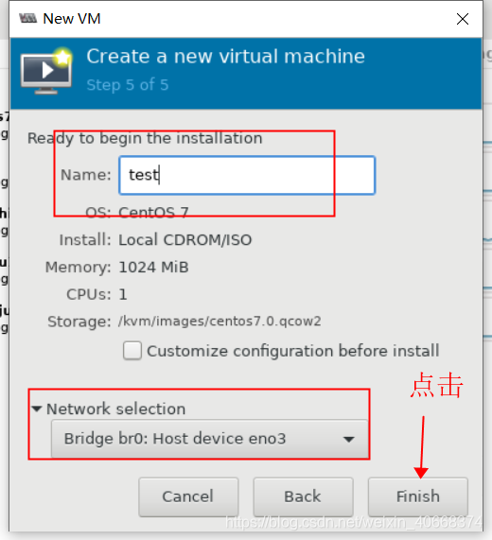
Task: Collapse the Network selection triangle
Action: (37, 409)
